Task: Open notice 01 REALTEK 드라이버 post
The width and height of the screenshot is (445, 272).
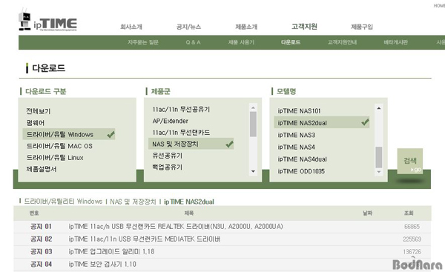Action: (x=176, y=227)
